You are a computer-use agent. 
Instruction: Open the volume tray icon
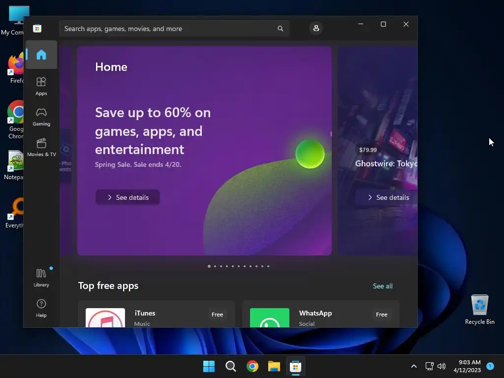(x=441, y=366)
